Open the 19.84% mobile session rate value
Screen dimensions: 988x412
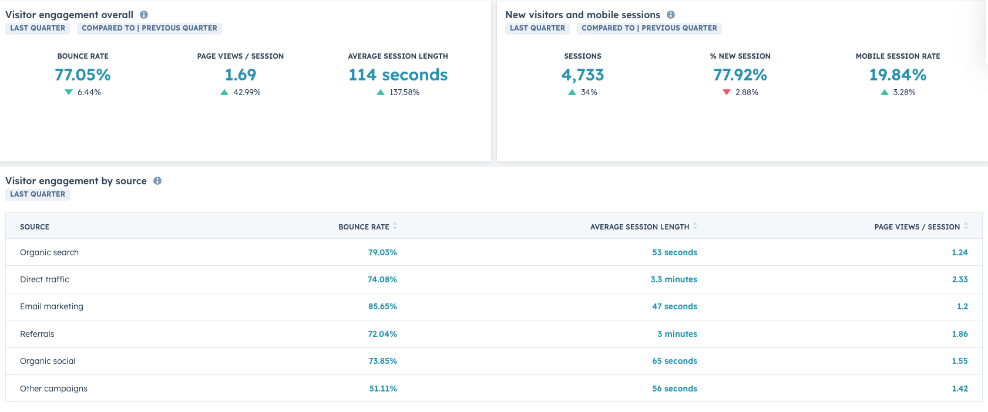(898, 75)
